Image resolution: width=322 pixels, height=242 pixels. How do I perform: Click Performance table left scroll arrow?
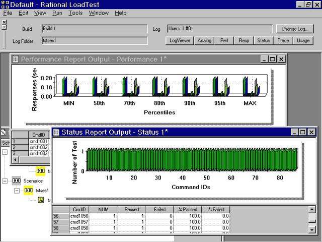click(16, 160)
